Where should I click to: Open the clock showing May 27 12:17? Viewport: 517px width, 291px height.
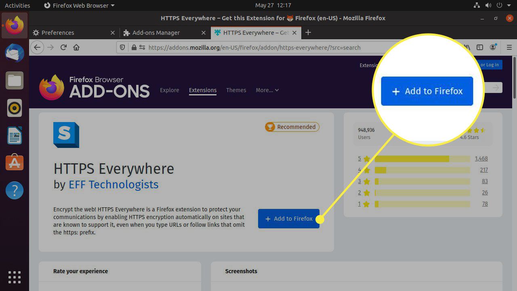[x=273, y=5]
